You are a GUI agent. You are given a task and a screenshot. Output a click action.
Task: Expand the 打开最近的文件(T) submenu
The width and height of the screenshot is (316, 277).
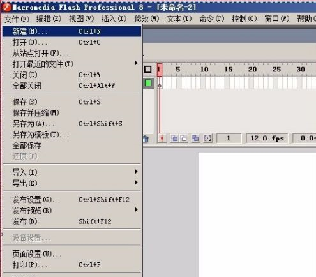[x=72, y=64]
